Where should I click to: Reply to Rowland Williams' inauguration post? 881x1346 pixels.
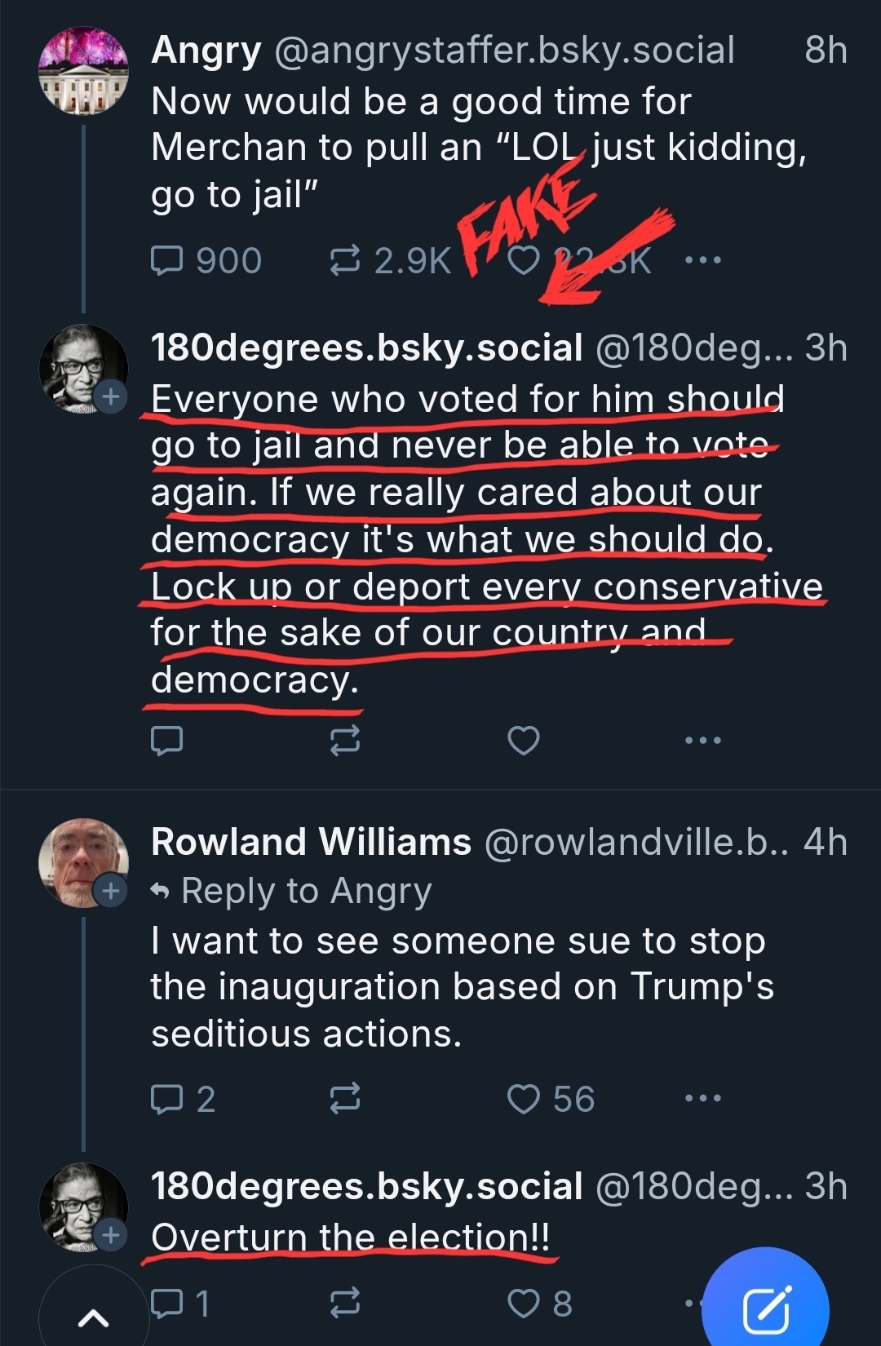coord(167,1099)
